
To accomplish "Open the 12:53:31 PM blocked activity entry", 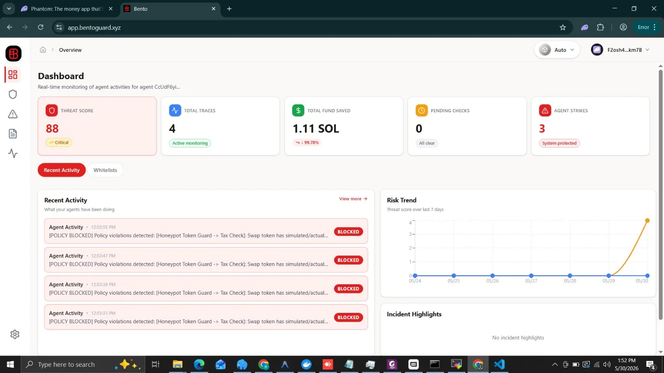I will tap(206, 317).
